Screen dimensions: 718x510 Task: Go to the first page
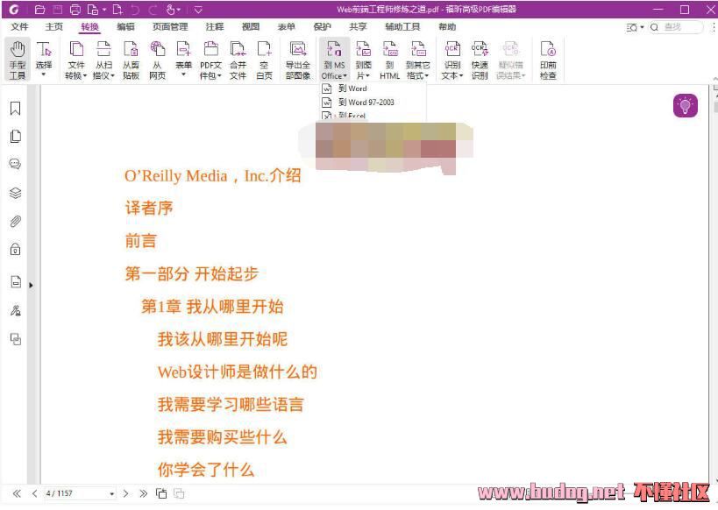[x=17, y=493]
